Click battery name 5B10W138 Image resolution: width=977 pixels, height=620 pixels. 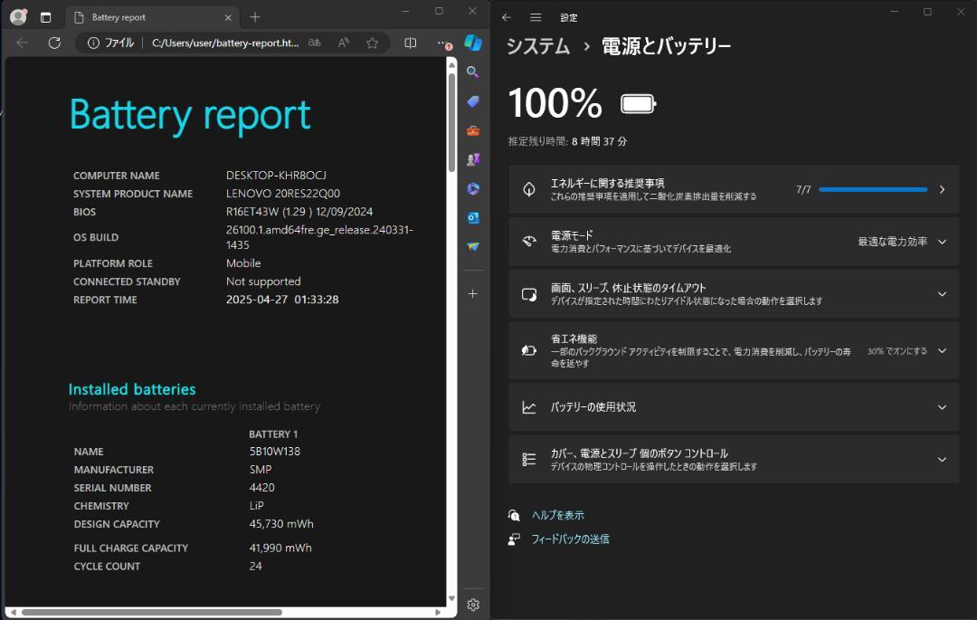(x=275, y=451)
